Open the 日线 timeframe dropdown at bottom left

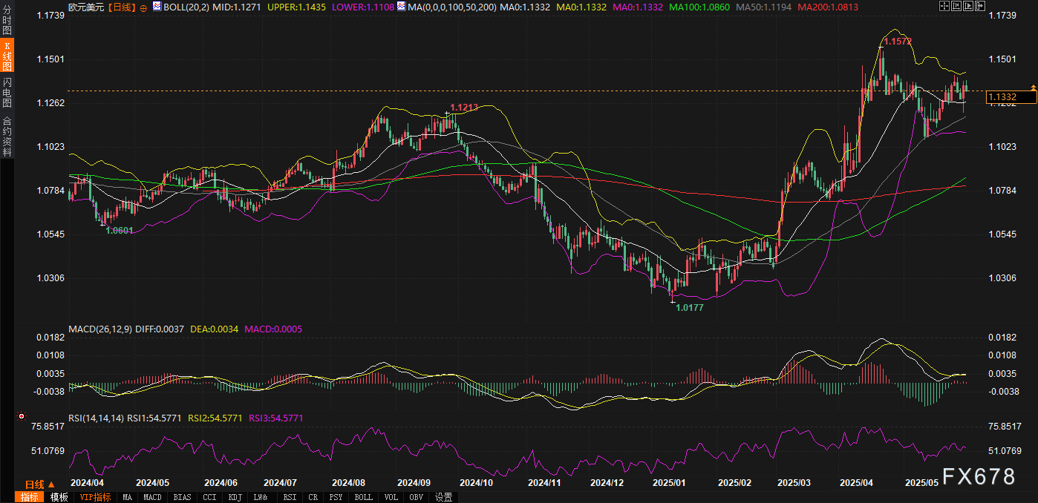(x=40, y=484)
